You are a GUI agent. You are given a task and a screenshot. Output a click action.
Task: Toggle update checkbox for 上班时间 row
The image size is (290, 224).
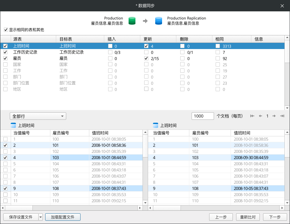(x=146, y=46)
